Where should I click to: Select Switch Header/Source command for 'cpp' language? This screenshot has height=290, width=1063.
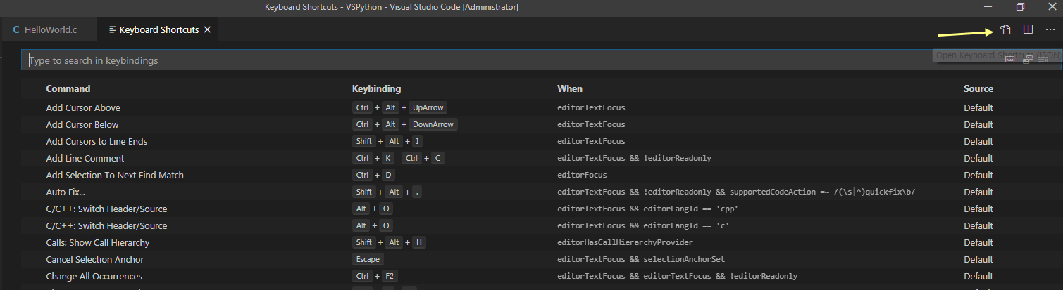tap(106, 209)
